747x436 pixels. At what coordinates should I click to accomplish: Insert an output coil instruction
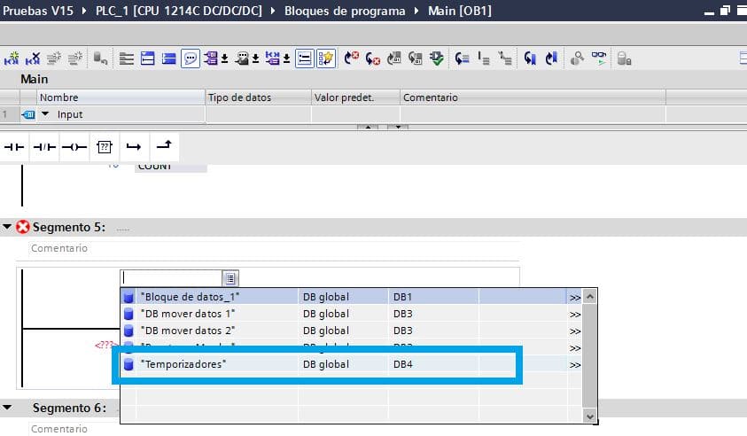74,146
